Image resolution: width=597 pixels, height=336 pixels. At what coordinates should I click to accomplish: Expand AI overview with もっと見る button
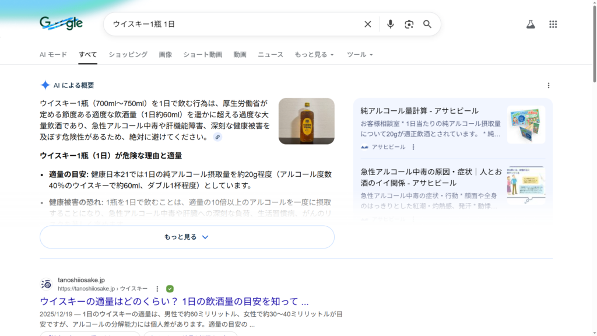click(x=187, y=237)
